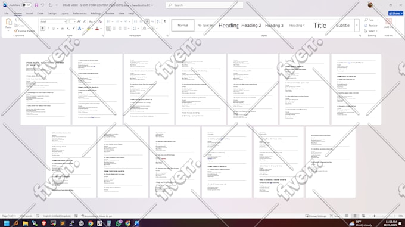
Task: Toggle AutoSave switch
Action: click(27, 5)
